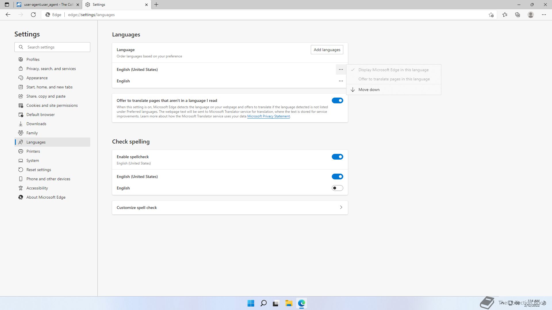This screenshot has width=552, height=310.
Task: Open the Microsoft Privacy Statement link
Action: click(x=269, y=116)
